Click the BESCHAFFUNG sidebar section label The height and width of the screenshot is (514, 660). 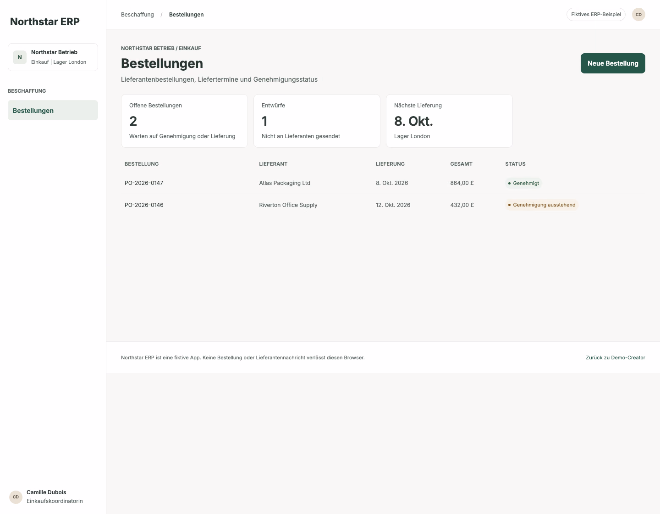[27, 91]
